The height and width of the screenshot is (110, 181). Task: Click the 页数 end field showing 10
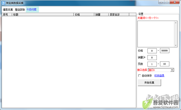[164, 64]
